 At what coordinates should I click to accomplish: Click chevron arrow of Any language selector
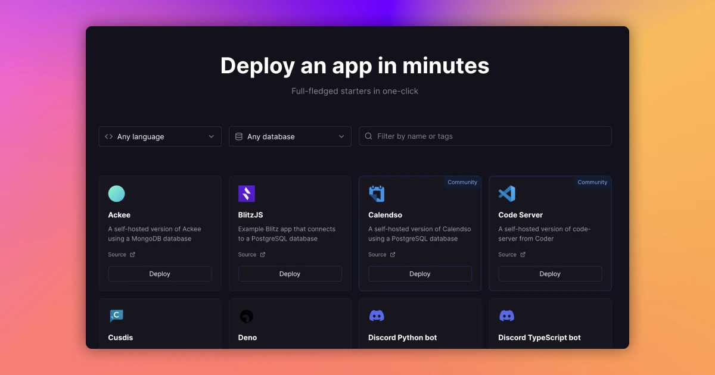tap(211, 136)
